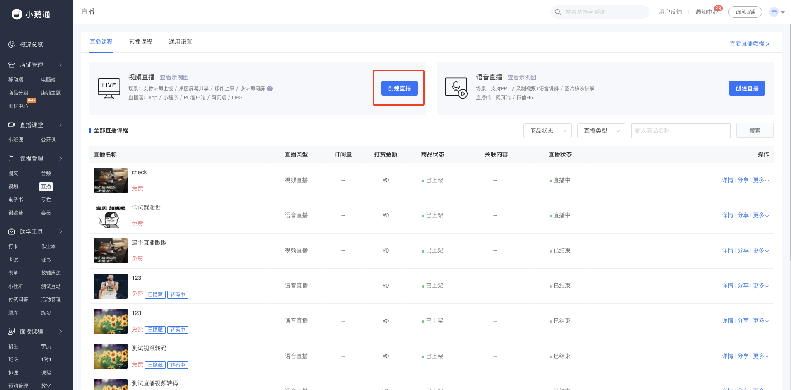Switch to the 通用设置 tab
Screen dimensions: 791x390
pos(181,42)
